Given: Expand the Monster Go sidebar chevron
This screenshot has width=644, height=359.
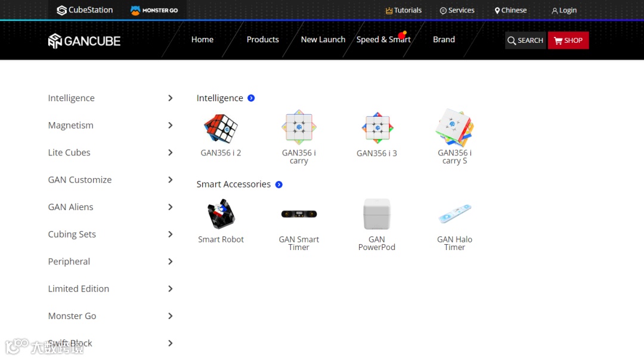Looking at the screenshot, I should pyautogui.click(x=171, y=316).
